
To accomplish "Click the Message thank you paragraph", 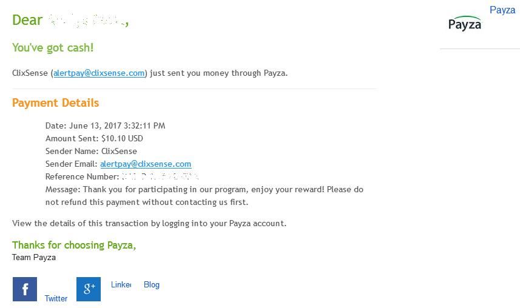I will [x=204, y=196].
